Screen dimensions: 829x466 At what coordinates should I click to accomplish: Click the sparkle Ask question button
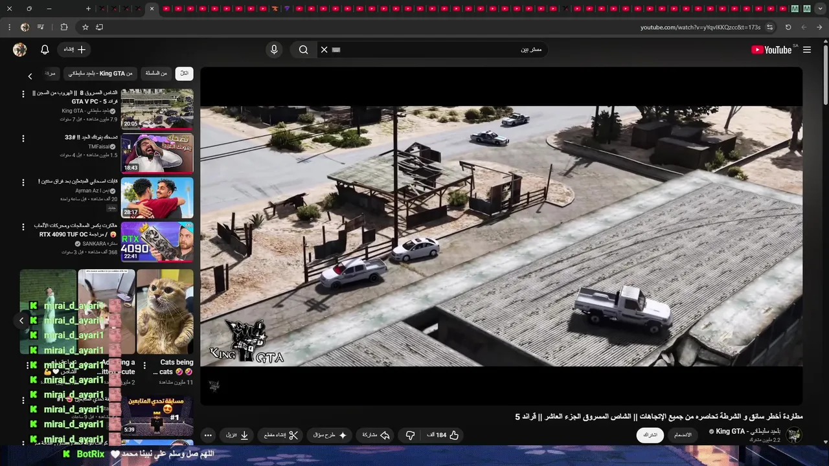[330, 435]
